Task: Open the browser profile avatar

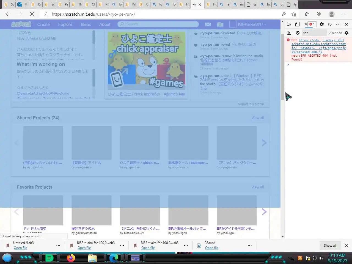Action: point(332,14)
